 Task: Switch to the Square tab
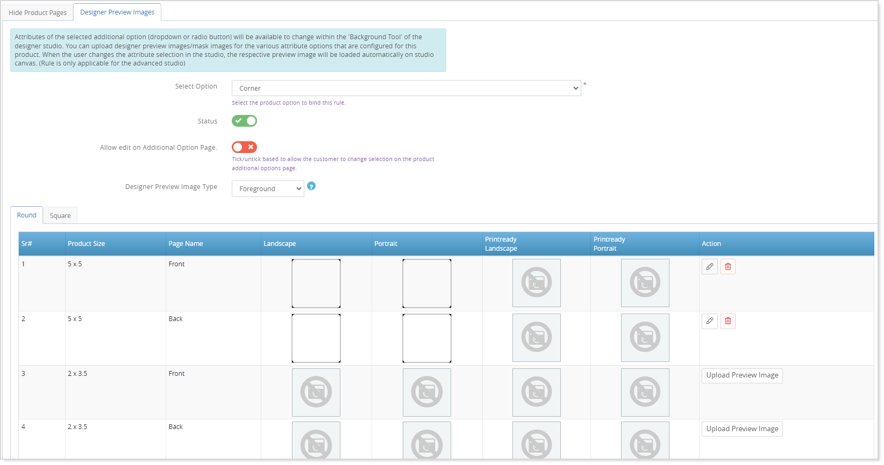point(60,216)
